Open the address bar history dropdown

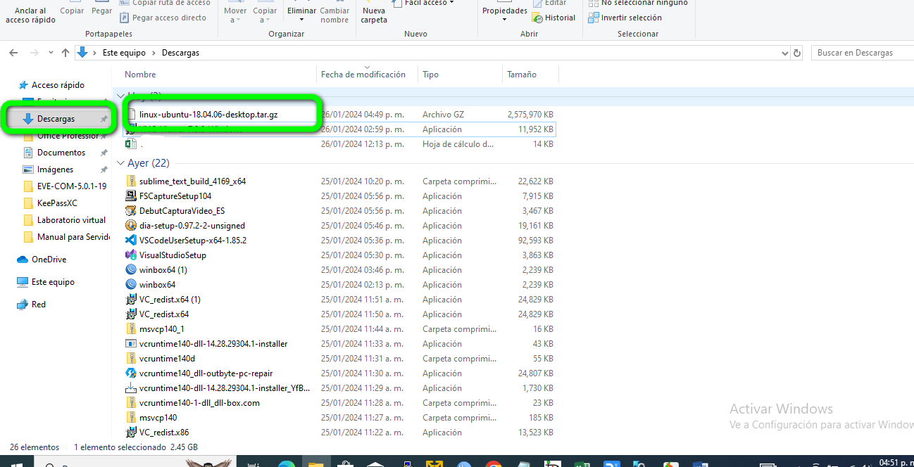(x=785, y=53)
